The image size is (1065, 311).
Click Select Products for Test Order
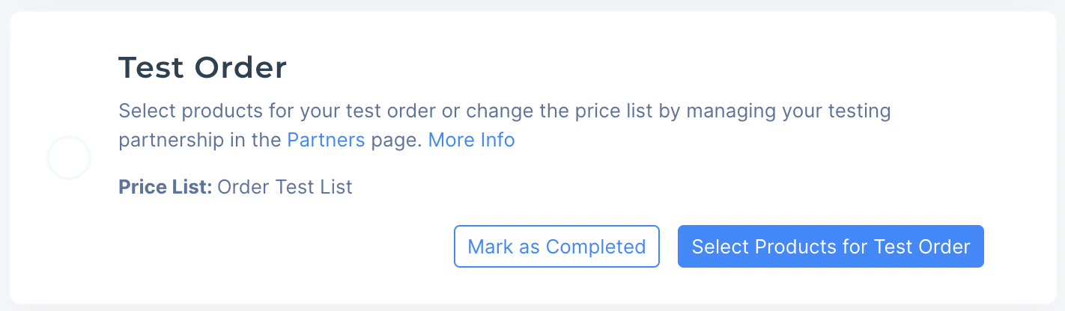[831, 247]
